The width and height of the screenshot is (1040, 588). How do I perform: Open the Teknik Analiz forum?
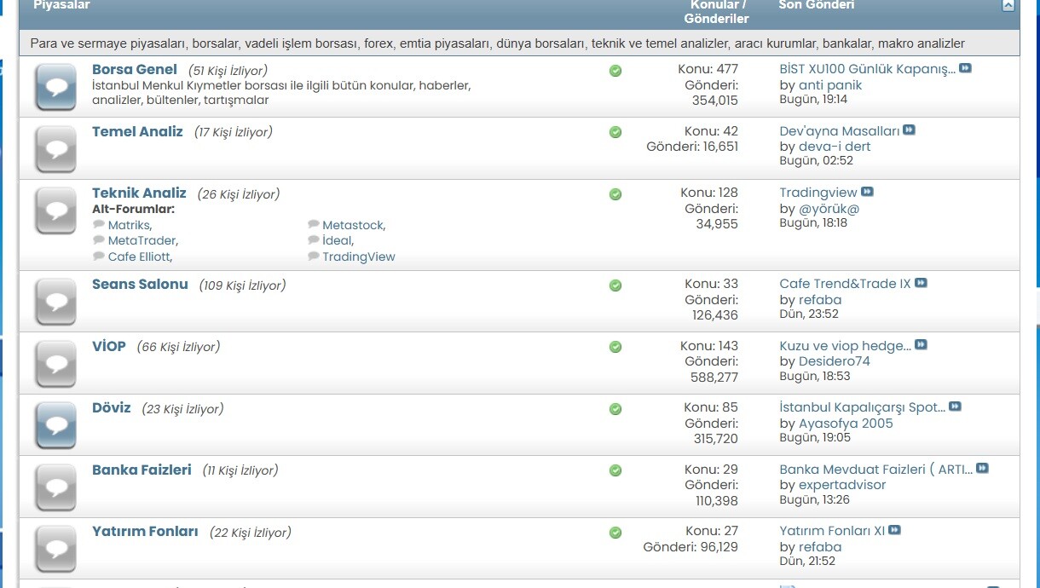139,193
